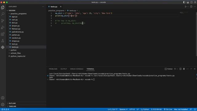Viewport: 197px width, 111px height.
Task: Kill terminal with trash icon
Action: pos(184,69)
